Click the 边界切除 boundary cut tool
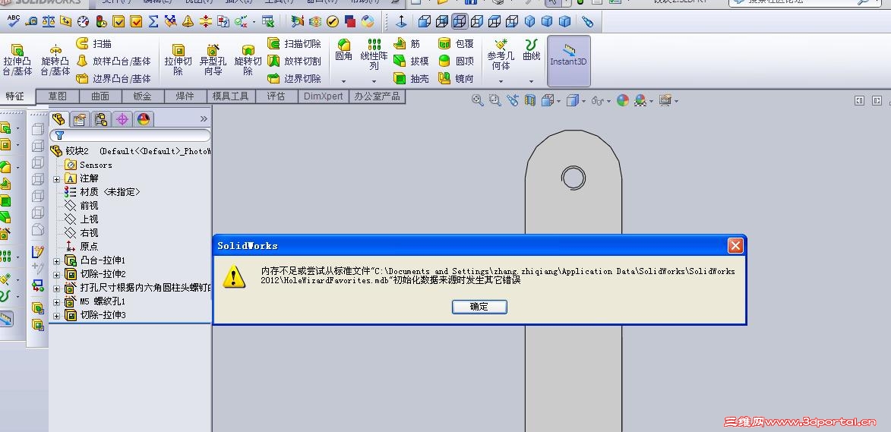The width and height of the screenshot is (891, 432). [x=295, y=78]
